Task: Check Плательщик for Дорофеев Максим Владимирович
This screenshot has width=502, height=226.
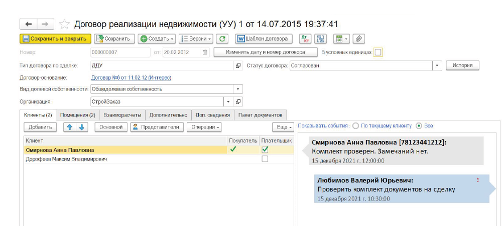Action: pyautogui.click(x=265, y=159)
